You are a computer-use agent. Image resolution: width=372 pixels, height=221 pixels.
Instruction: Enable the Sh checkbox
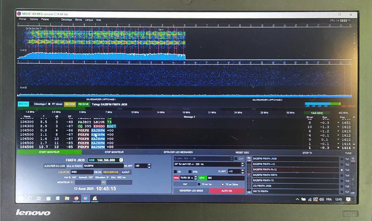coord(175,172)
